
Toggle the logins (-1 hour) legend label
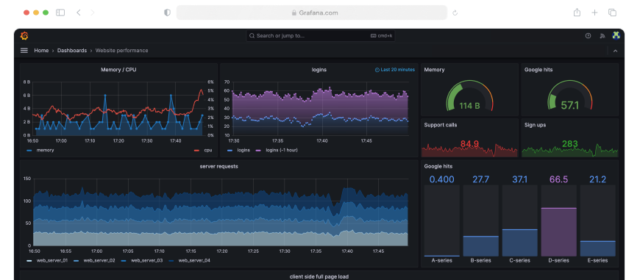[282, 150]
